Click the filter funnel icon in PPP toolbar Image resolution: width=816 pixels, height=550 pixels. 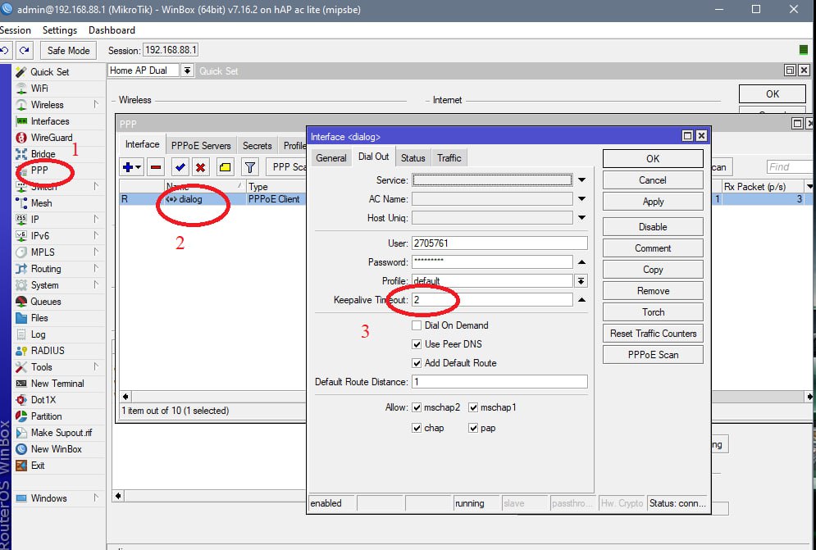250,167
